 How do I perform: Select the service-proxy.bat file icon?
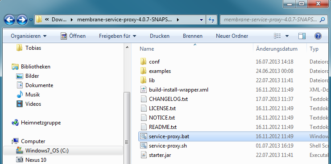144,136
